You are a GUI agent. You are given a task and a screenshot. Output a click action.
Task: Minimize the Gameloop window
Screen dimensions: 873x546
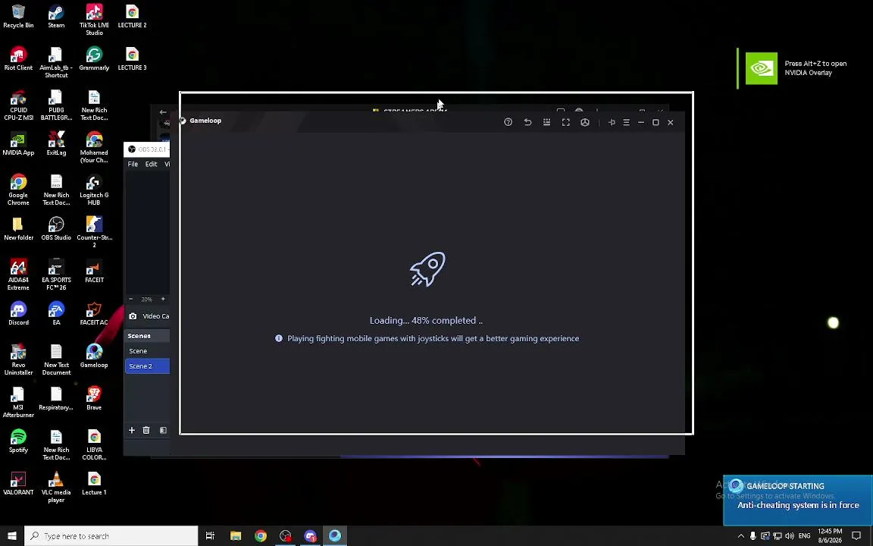coord(641,122)
